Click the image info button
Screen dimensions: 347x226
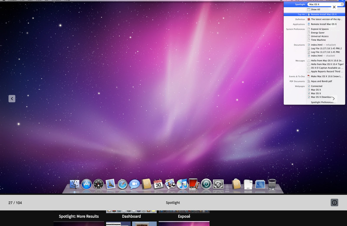(334, 203)
